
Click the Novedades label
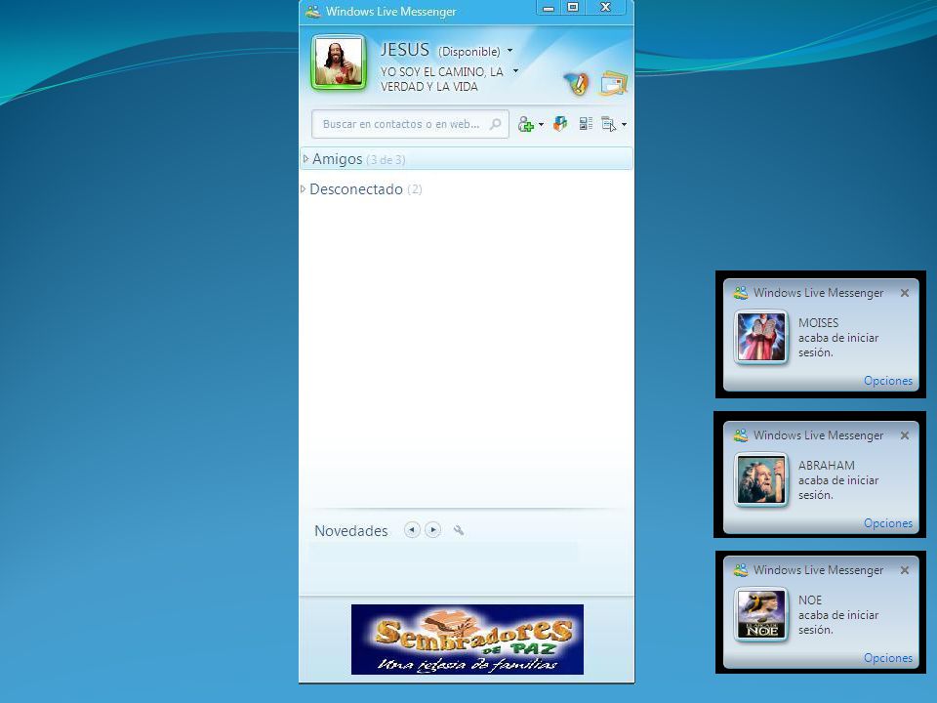tap(350, 531)
